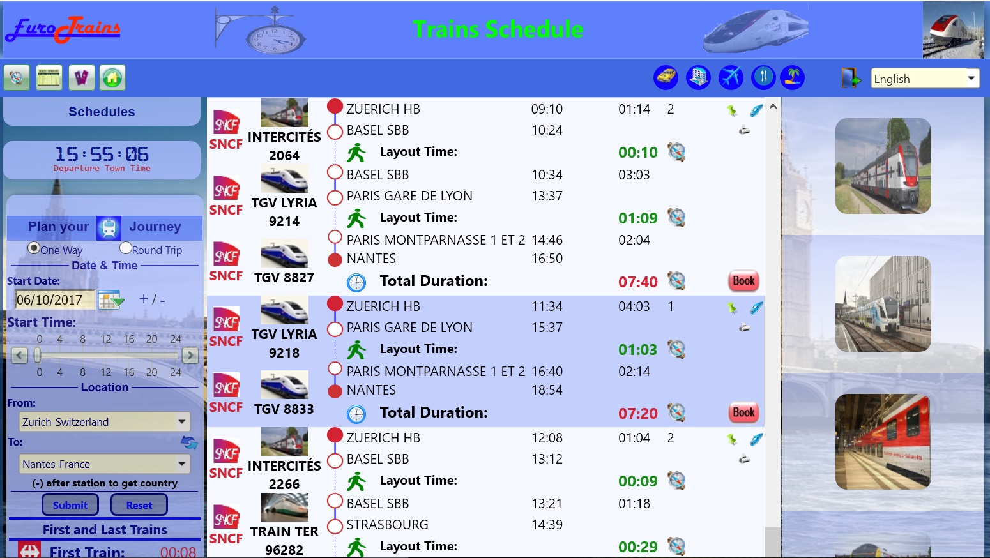Viewport: 990px width, 558px height.
Task: Pin the 11:34 Zuerich HB journey
Action: pos(732,308)
